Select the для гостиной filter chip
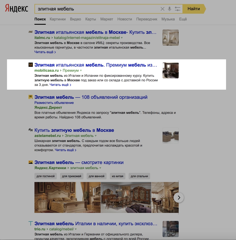 tap(45, 176)
